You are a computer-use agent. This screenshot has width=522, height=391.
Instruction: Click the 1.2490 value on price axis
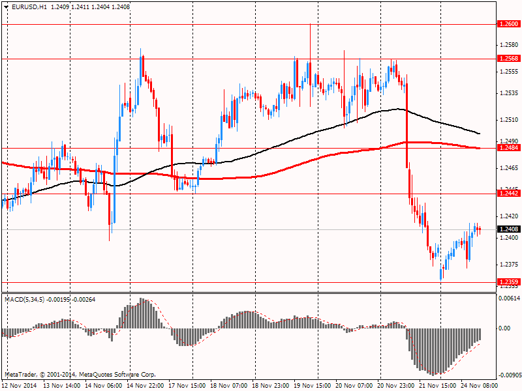[510, 141]
